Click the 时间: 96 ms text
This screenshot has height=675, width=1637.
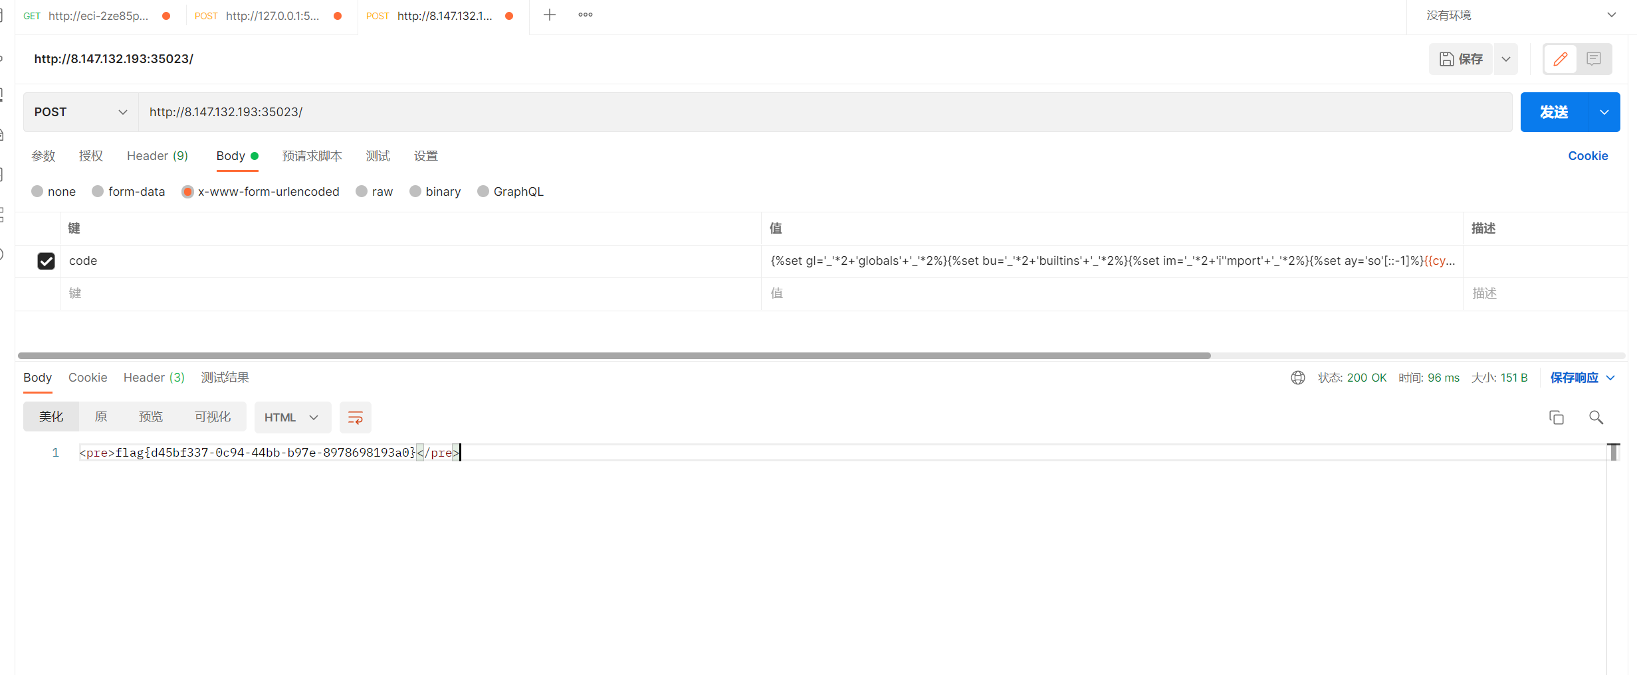1429,378
